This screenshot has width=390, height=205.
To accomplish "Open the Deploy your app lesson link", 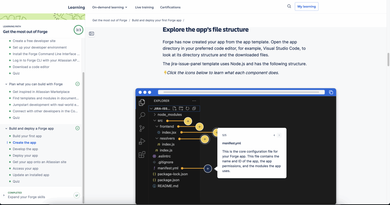I will (25, 155).
